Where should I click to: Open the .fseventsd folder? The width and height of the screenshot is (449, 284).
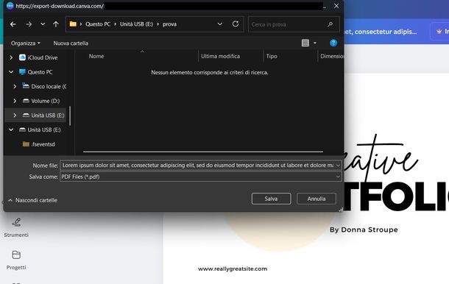pyautogui.click(x=39, y=144)
